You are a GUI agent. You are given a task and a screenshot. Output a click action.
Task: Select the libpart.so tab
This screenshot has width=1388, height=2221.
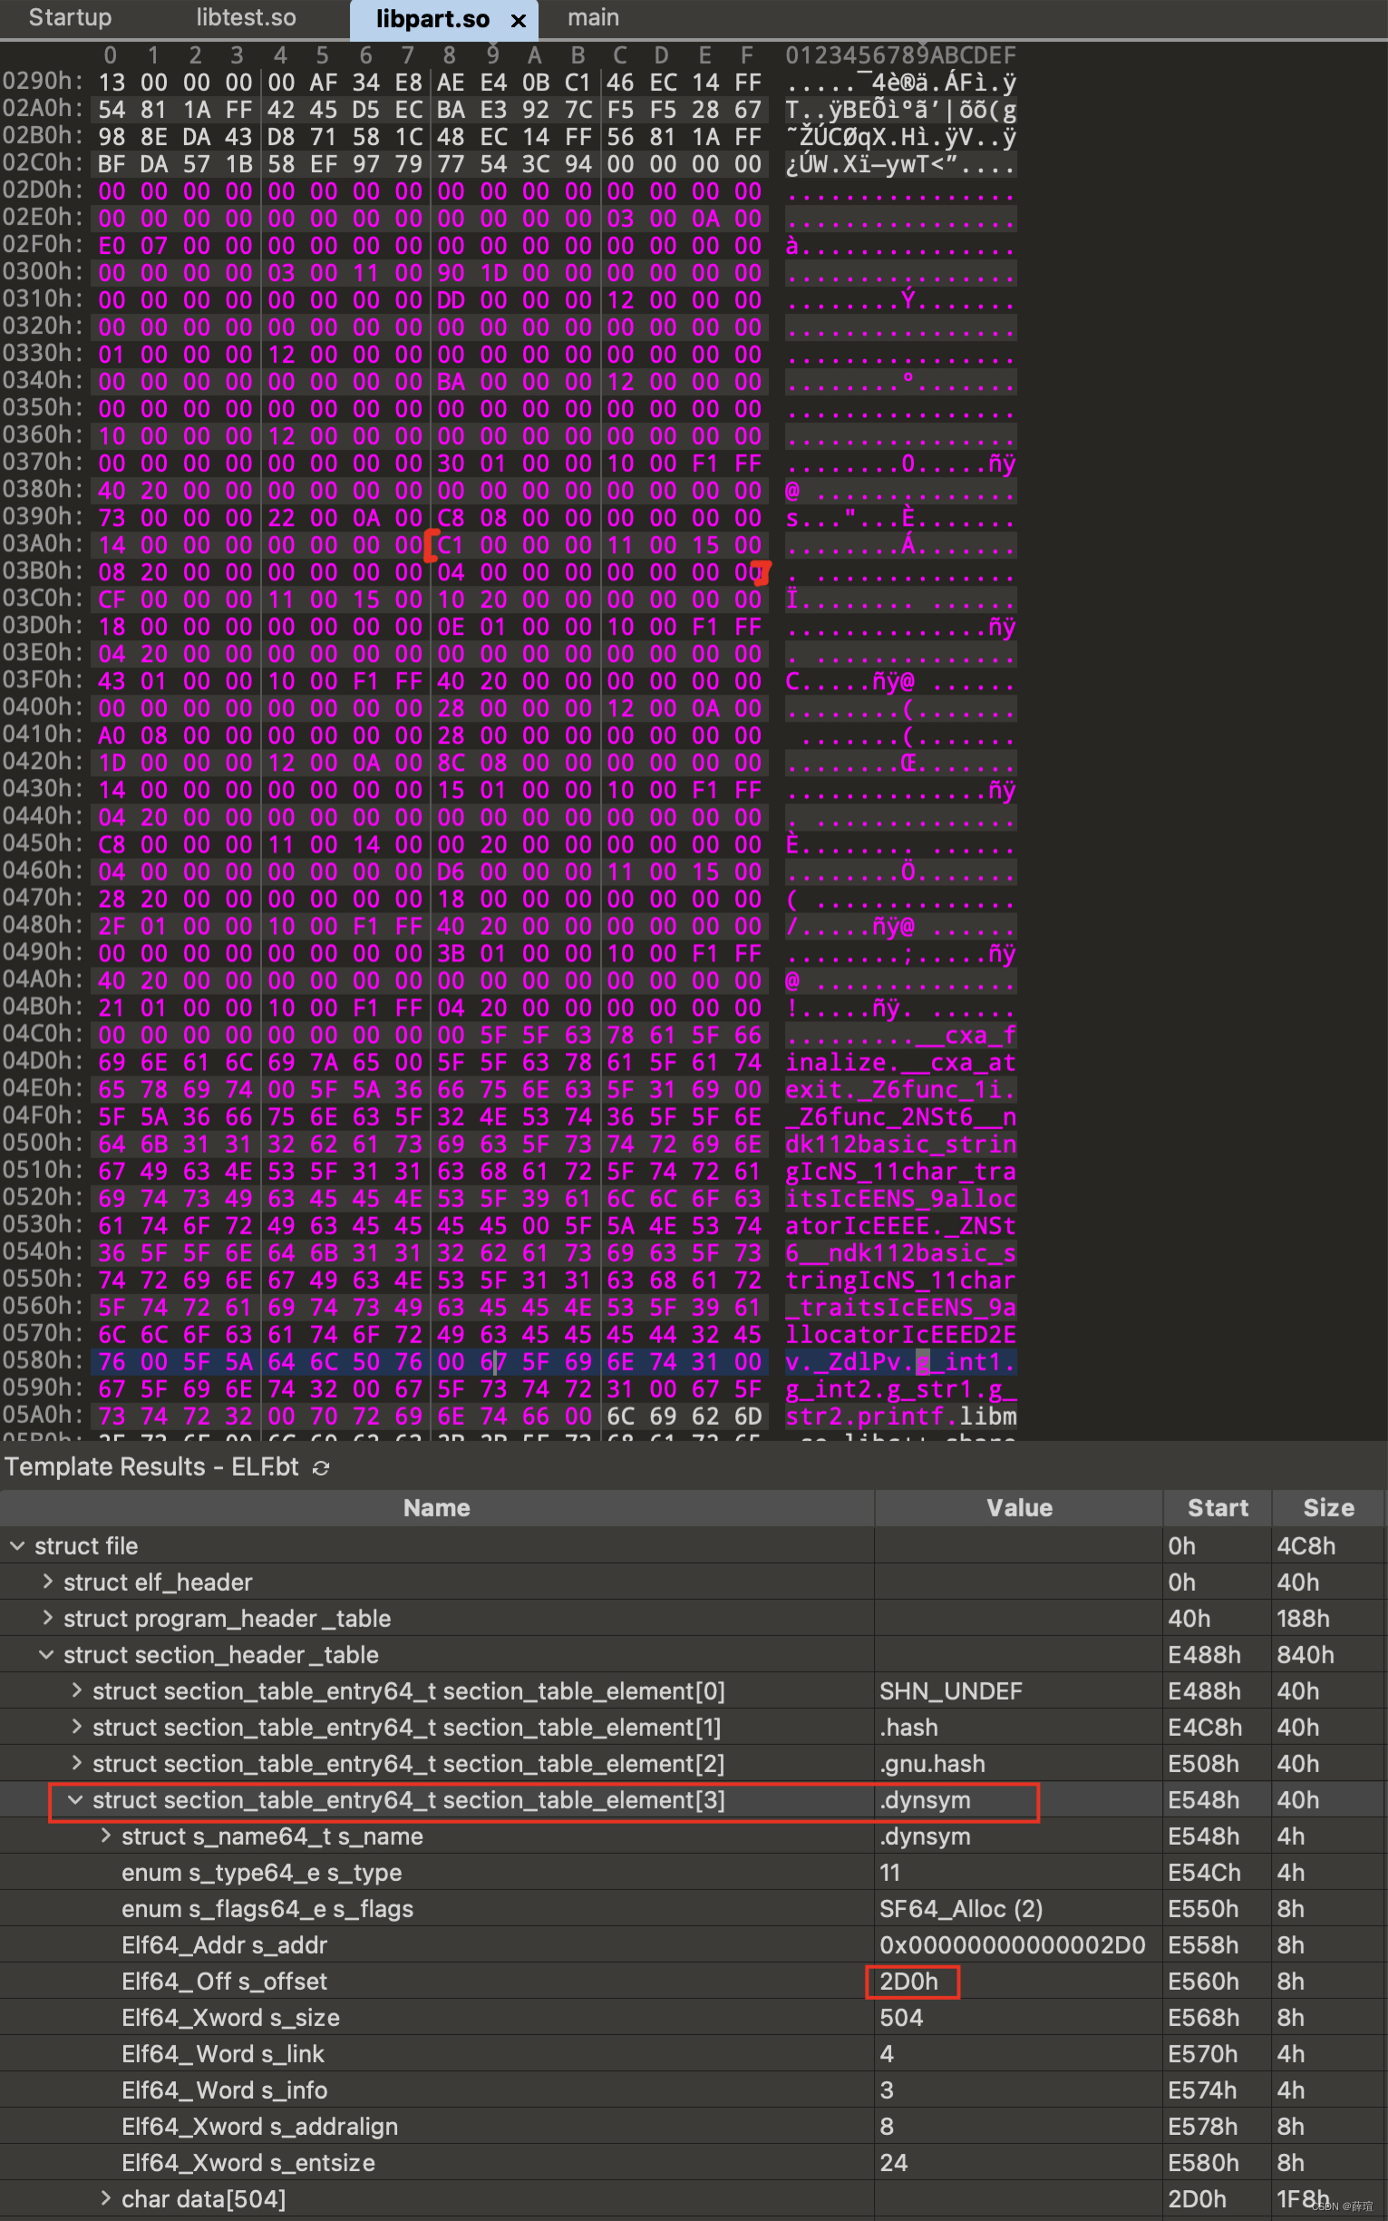[x=432, y=19]
